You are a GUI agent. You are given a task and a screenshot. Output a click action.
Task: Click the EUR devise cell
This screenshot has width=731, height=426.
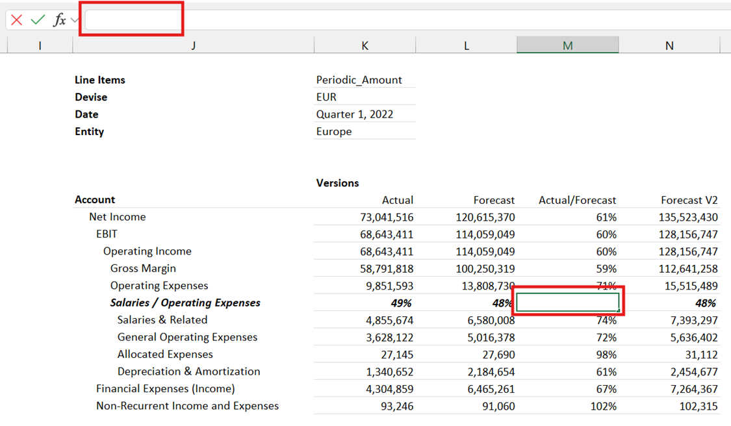point(364,97)
